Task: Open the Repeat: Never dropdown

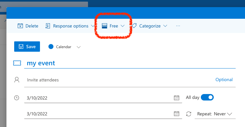Action: point(215,114)
